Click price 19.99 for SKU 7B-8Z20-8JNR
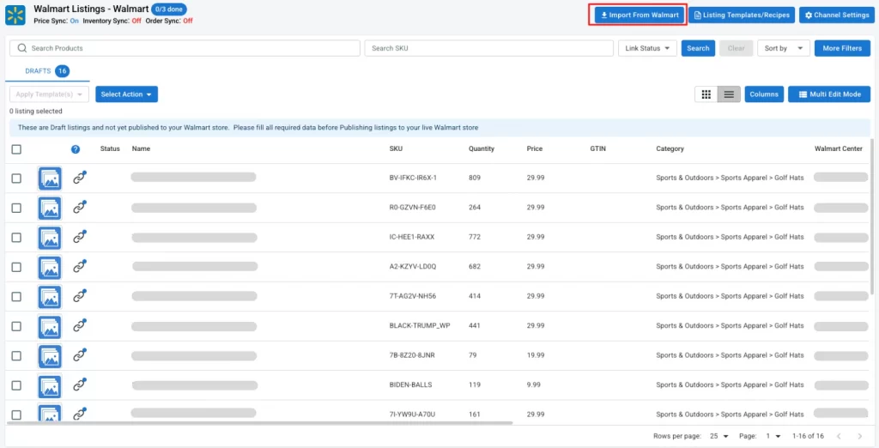879x448 pixels. 536,355
